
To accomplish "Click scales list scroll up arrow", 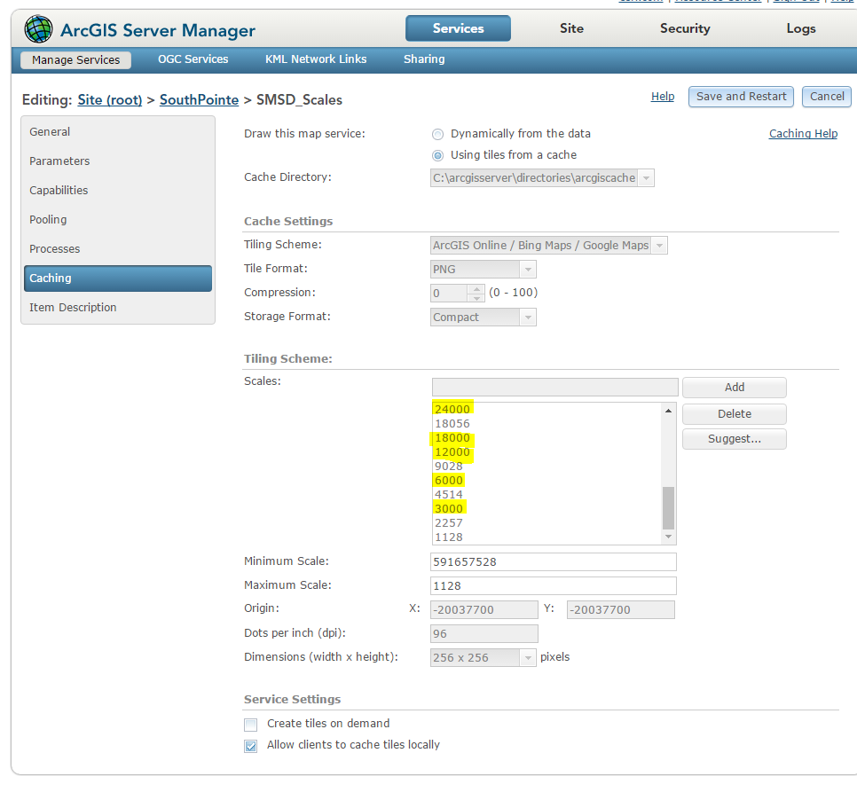I will tap(668, 411).
